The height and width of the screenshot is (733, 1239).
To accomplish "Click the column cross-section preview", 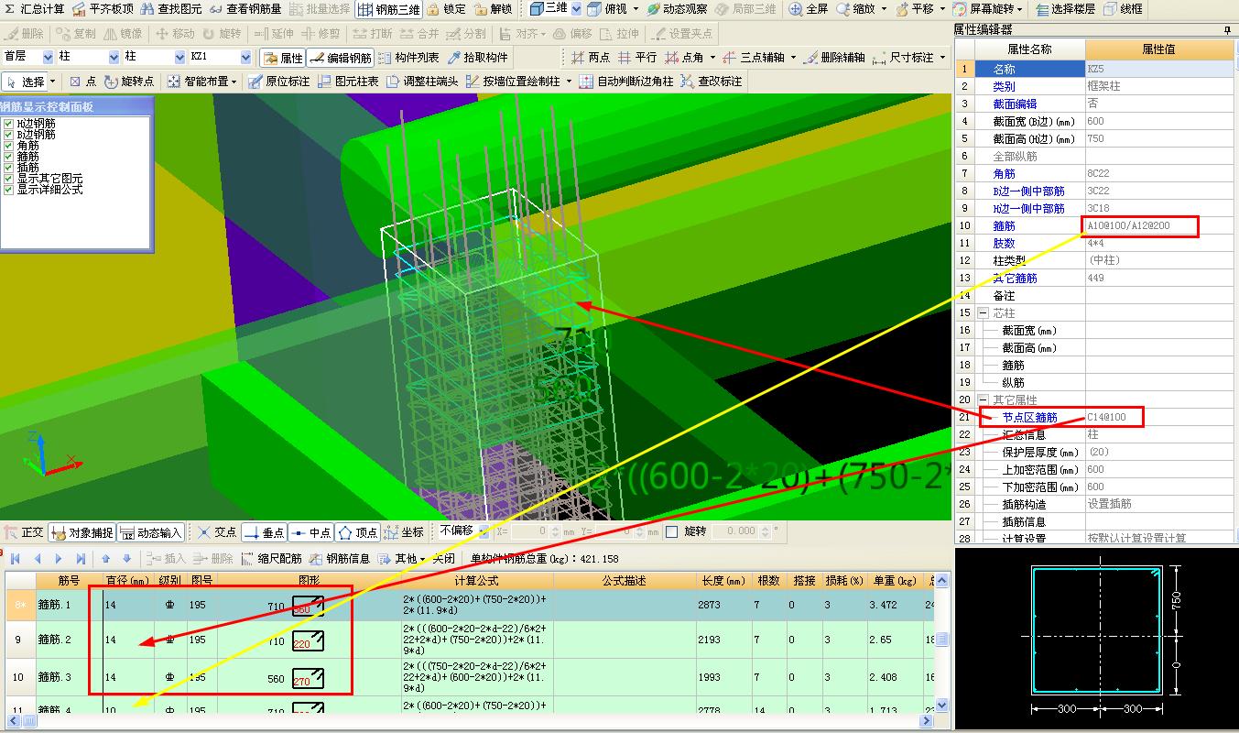I will click(1097, 639).
